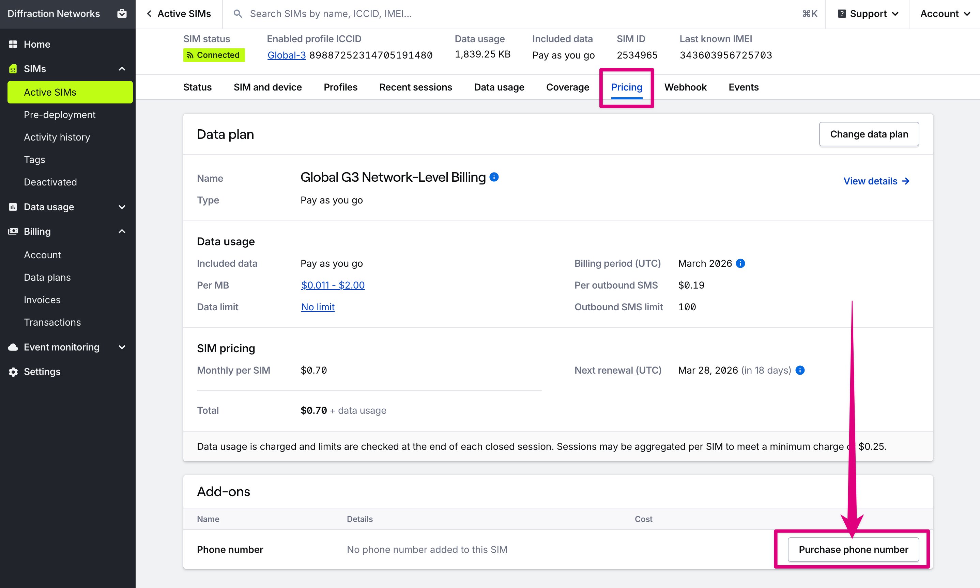Screen dimensions: 980x588
Task: Click info icon beside Global G3 Network-Level Billing
Action: tap(494, 177)
